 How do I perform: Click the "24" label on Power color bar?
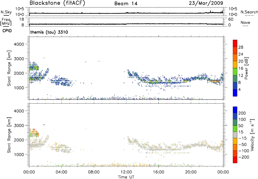(x=241, y=54)
